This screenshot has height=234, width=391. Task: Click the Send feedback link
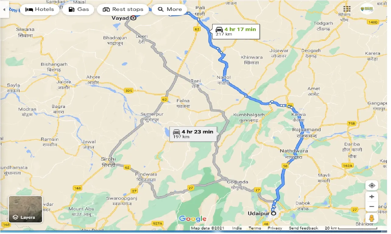pos(303,228)
